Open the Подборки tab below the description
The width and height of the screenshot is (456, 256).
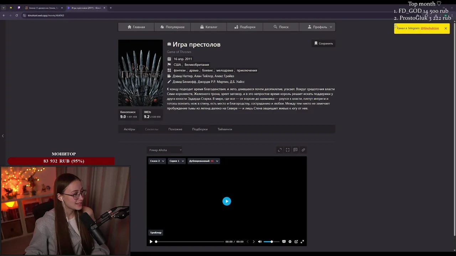click(x=199, y=129)
